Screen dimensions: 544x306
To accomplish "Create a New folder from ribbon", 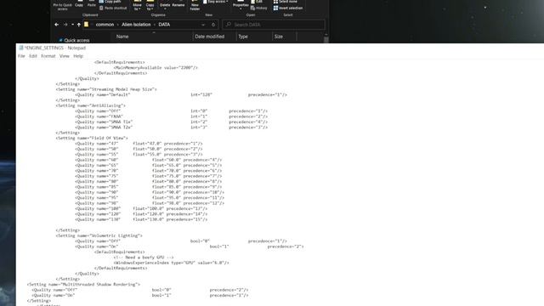I will coord(195,5).
